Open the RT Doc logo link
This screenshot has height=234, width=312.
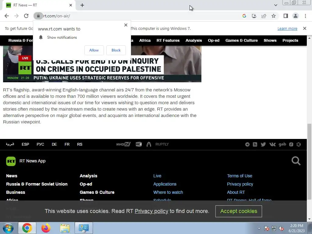pyautogui.click(x=139, y=144)
